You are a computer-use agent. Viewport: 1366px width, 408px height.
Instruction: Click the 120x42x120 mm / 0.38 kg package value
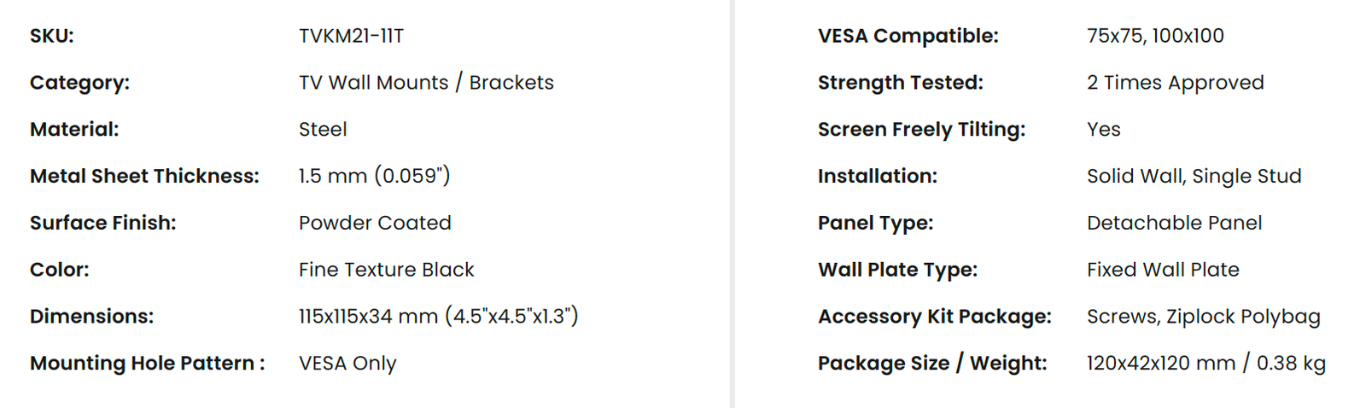[x=1205, y=364]
